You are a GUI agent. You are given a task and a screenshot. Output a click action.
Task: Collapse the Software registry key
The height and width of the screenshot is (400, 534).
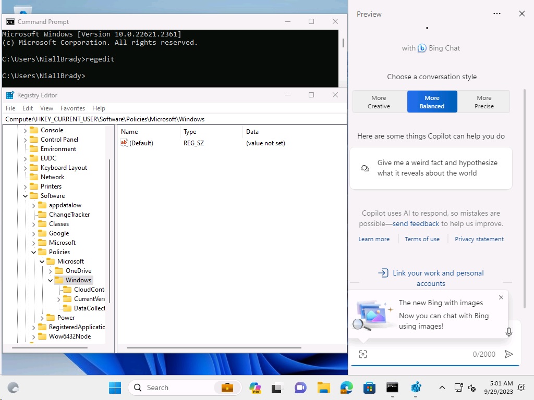click(25, 196)
